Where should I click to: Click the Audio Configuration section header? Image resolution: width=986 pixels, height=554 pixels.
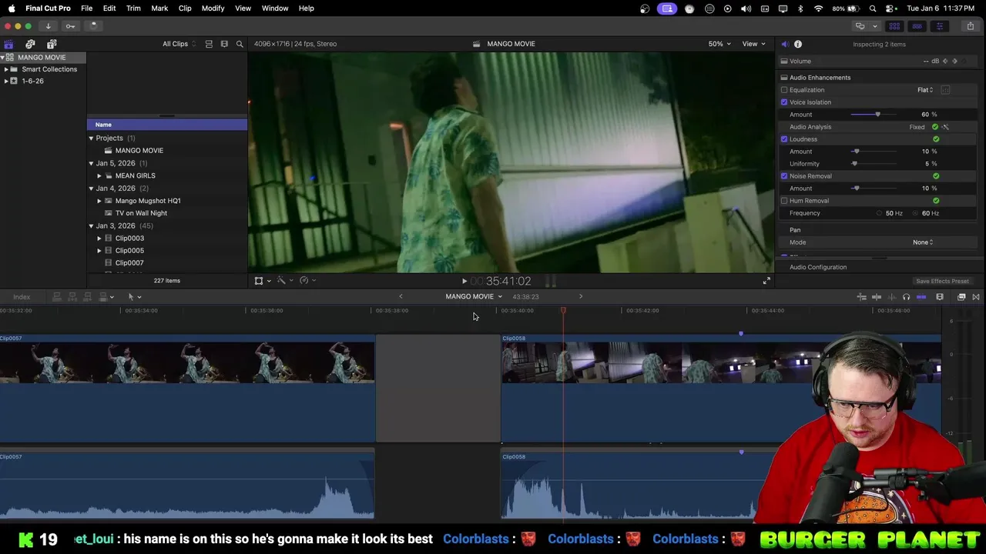pos(818,267)
